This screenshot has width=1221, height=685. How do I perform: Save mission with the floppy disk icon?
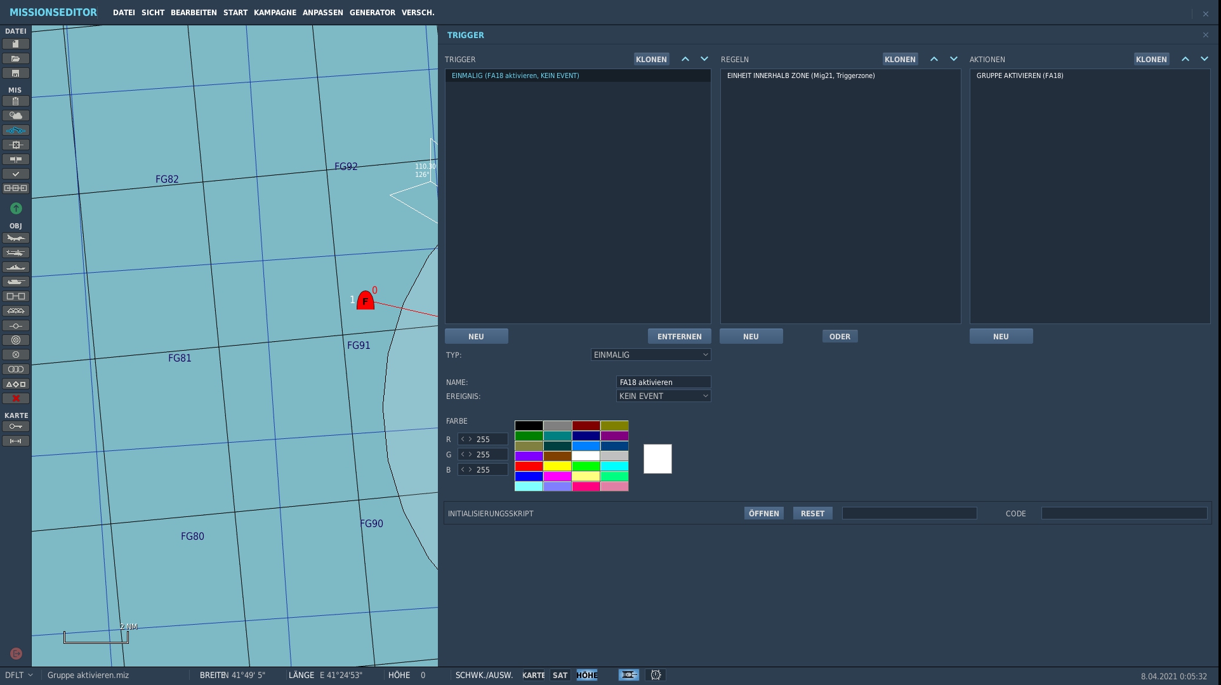16,73
